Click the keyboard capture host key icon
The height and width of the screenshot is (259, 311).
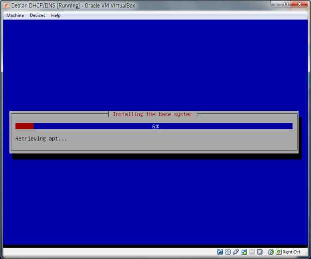click(x=279, y=252)
